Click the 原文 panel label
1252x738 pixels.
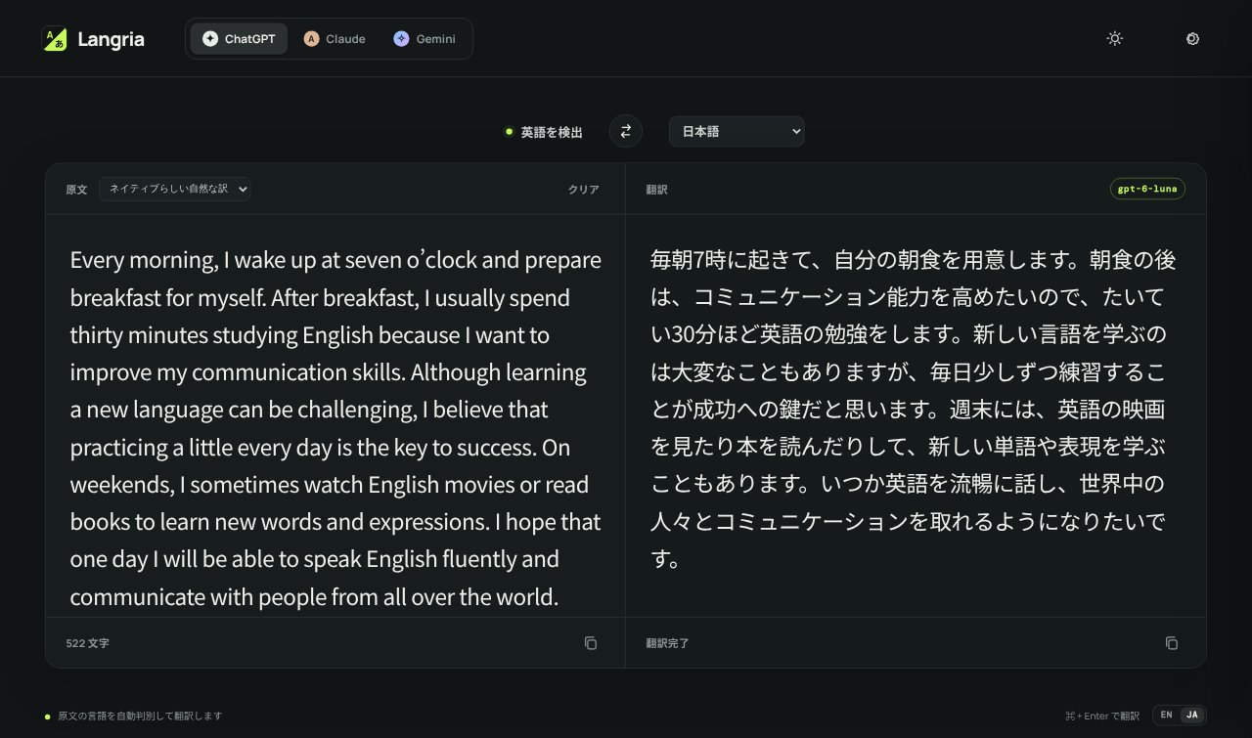point(76,190)
